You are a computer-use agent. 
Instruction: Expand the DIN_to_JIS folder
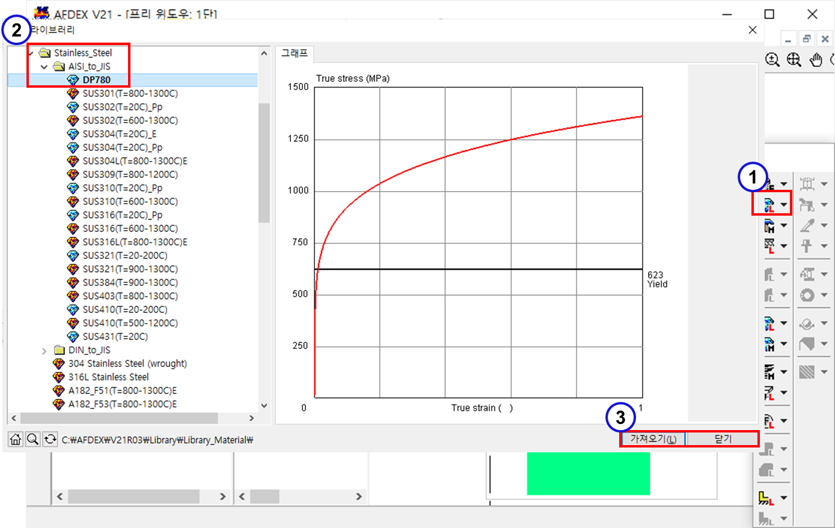tap(44, 351)
